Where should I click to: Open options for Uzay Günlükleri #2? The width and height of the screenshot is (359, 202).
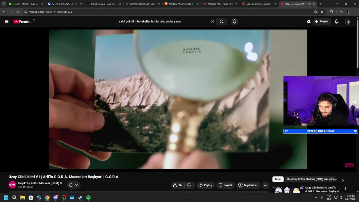[346, 189]
